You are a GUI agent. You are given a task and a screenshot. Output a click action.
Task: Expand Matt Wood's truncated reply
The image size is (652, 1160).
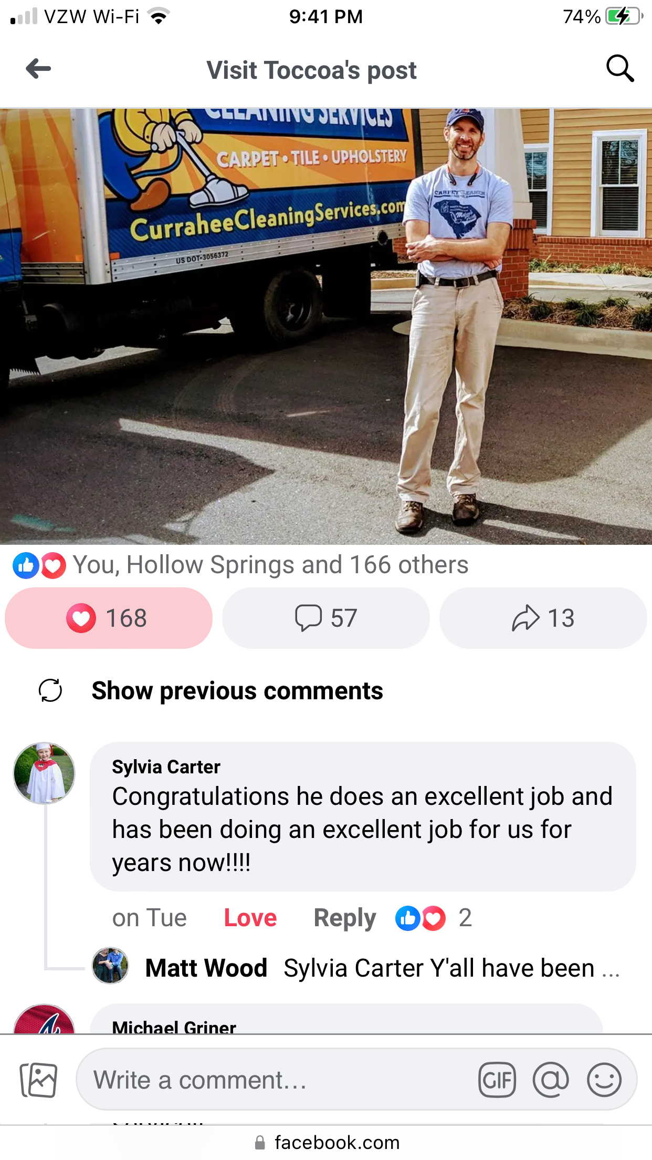[x=383, y=968]
